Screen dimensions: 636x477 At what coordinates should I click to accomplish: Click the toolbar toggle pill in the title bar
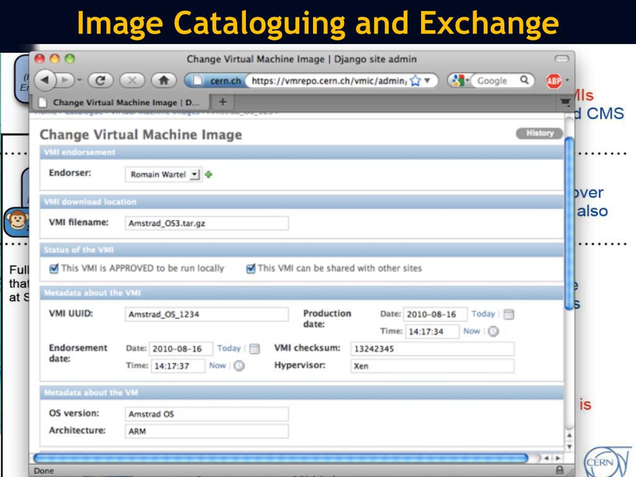pos(561,59)
